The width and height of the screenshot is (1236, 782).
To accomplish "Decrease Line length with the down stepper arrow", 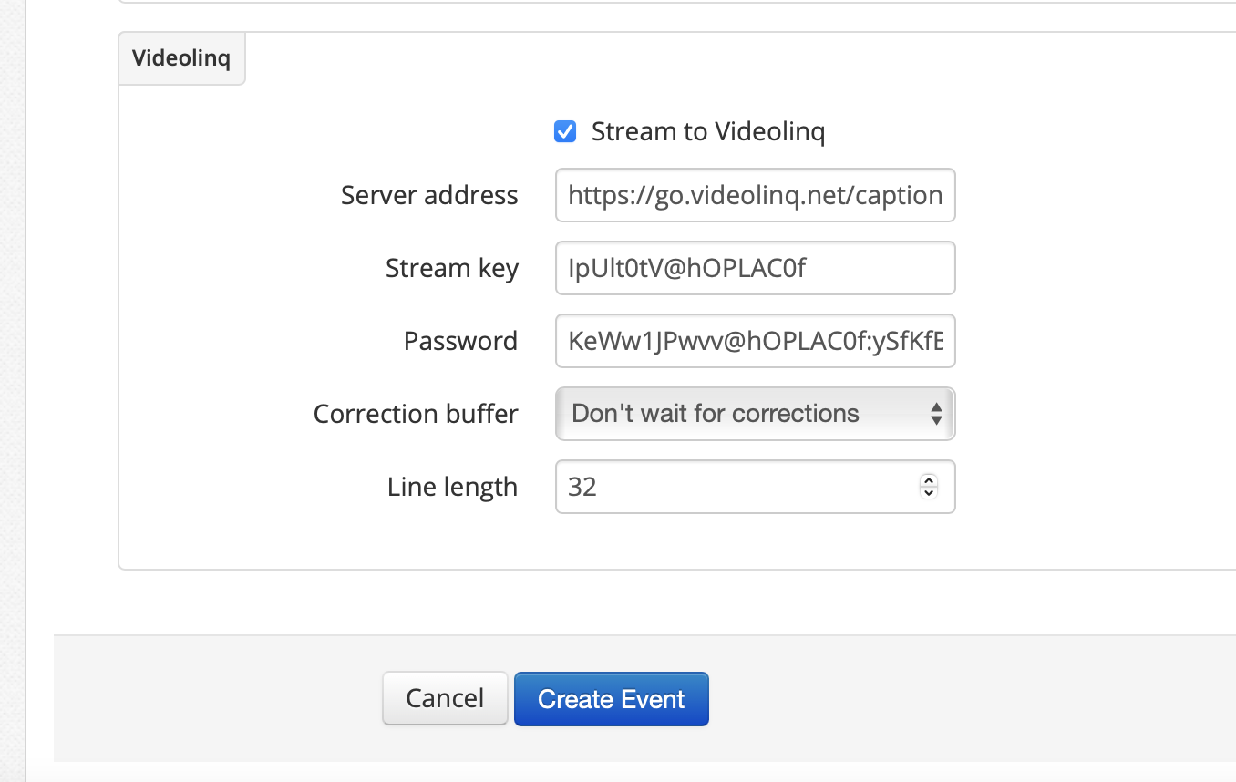I will click(929, 493).
